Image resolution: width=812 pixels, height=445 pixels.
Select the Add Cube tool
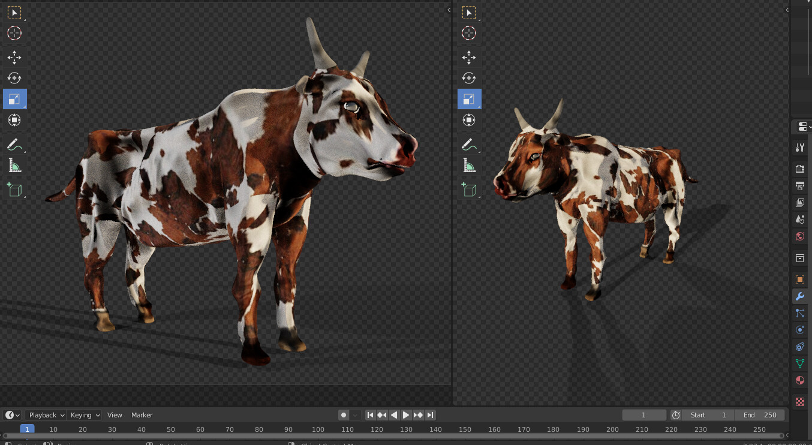tap(14, 190)
